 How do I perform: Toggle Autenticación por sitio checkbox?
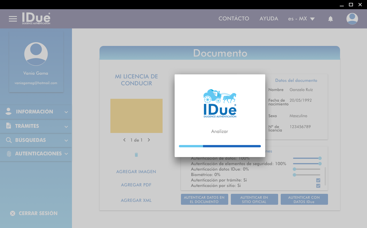tap(318, 186)
